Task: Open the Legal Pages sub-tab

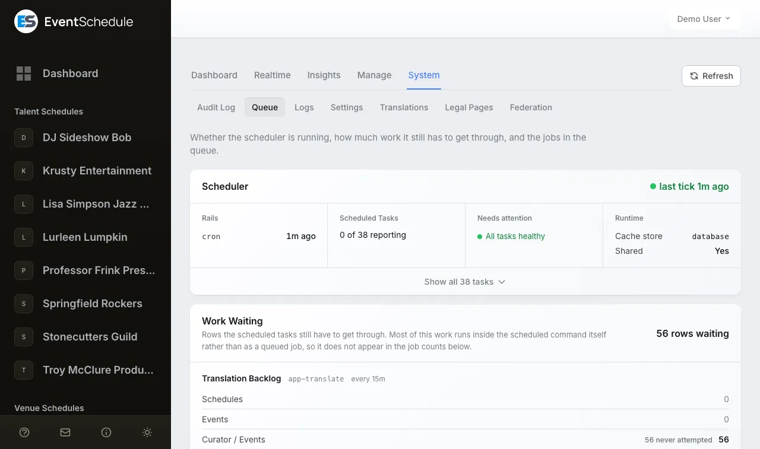Action: click(469, 107)
